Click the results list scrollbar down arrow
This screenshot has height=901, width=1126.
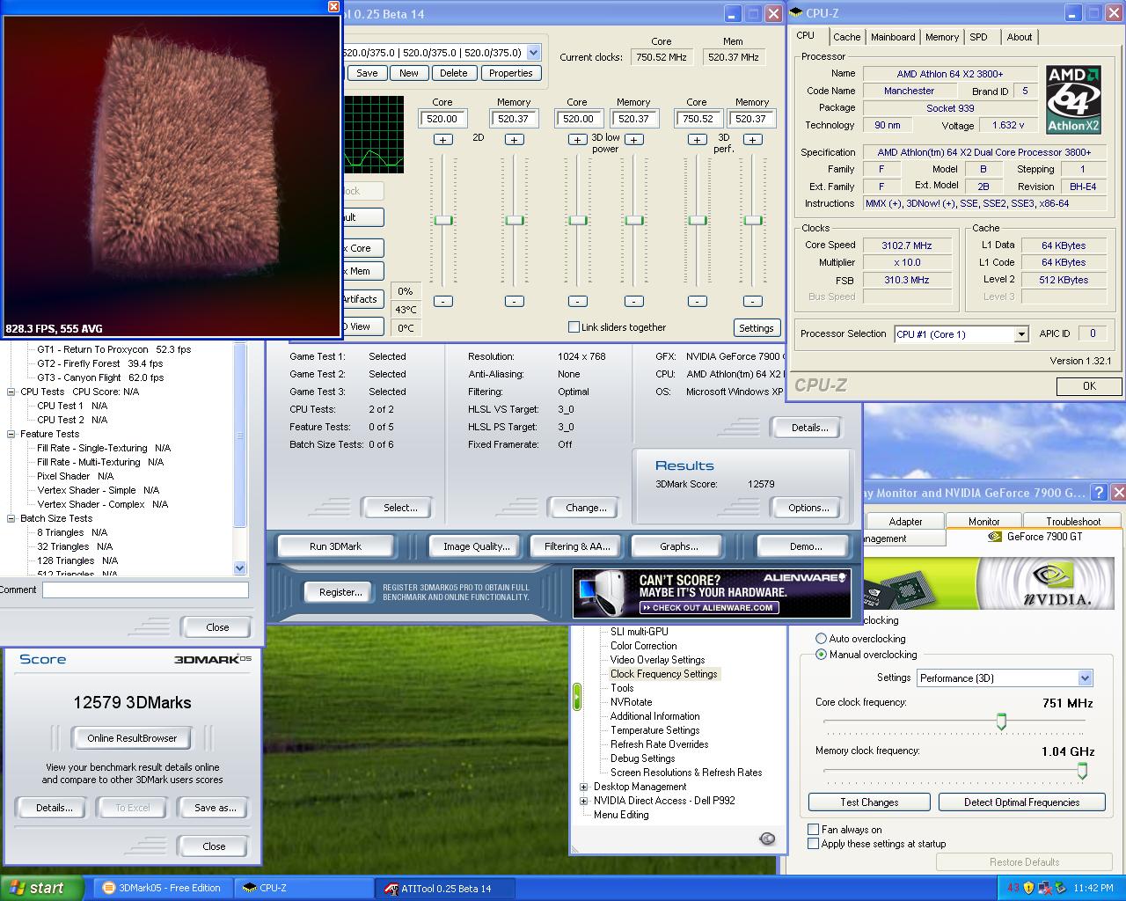point(240,568)
